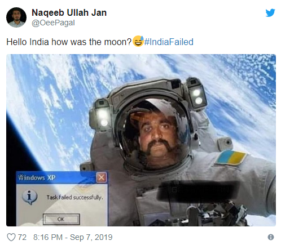Click the 72 likes count
This screenshot has height=245, width=281.
tap(22, 237)
